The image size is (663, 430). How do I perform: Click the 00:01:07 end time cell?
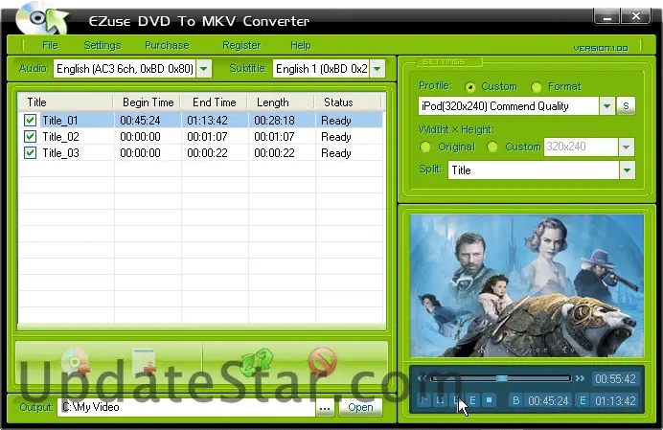215,137
